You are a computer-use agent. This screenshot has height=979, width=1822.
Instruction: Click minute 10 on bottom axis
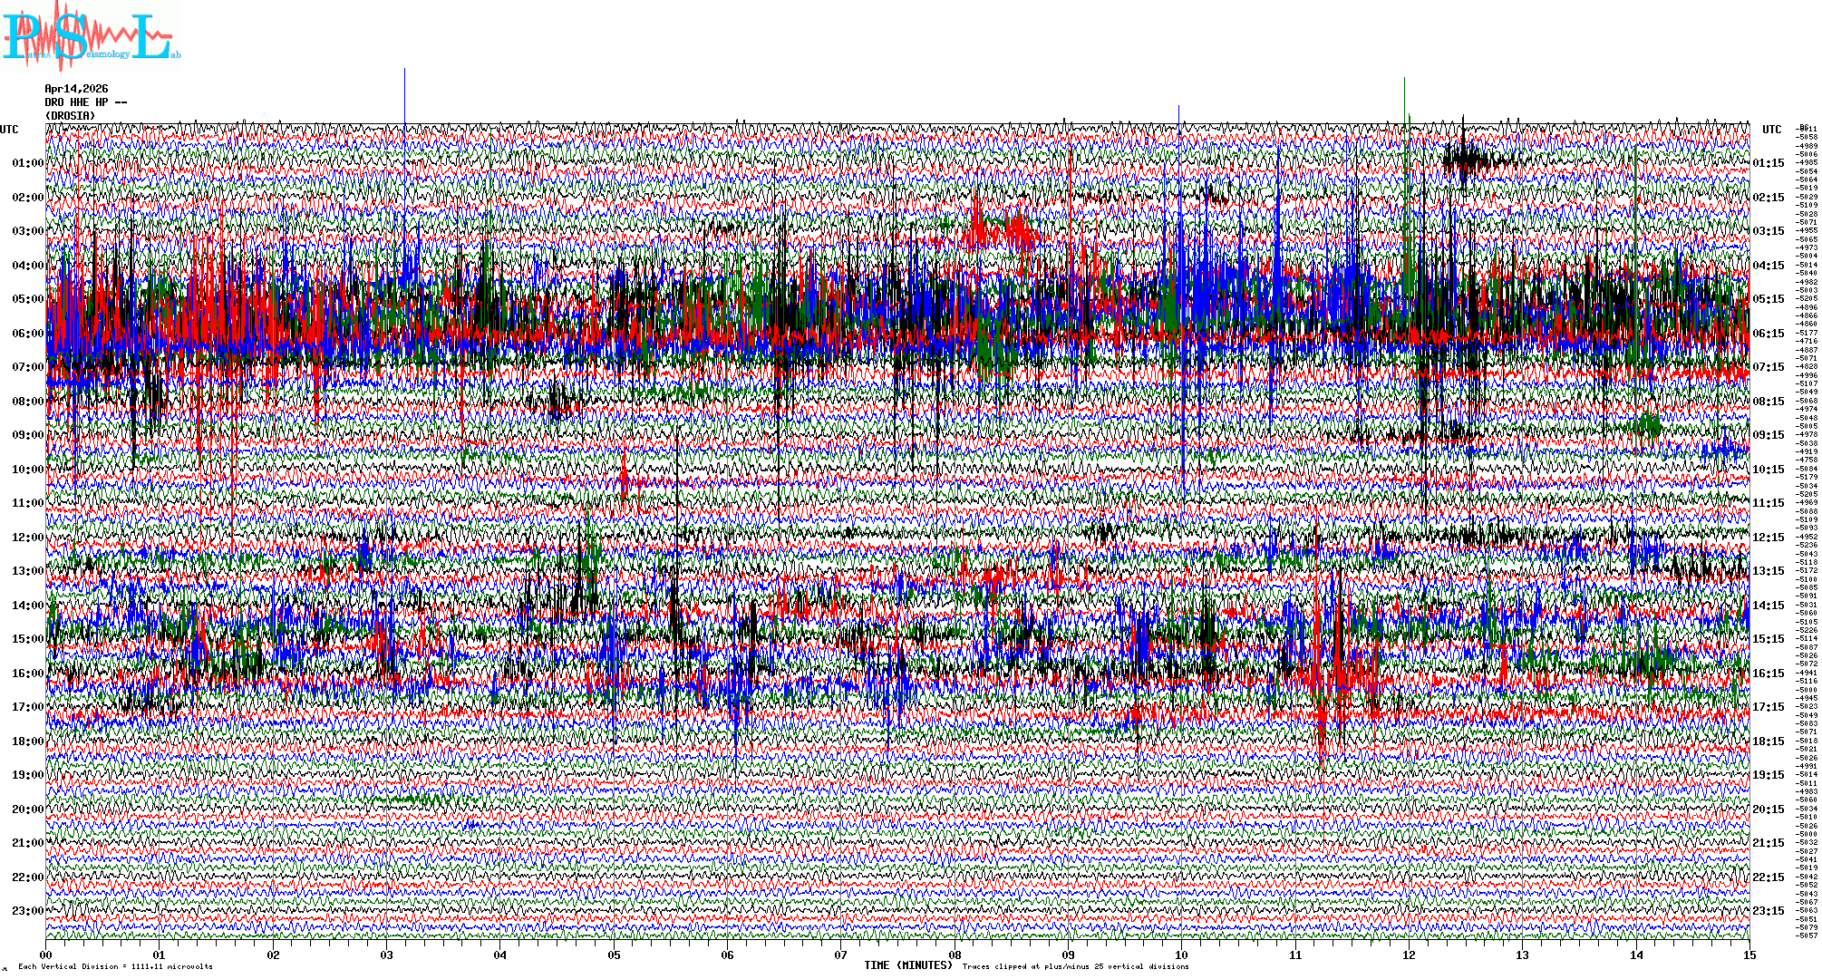(1181, 955)
